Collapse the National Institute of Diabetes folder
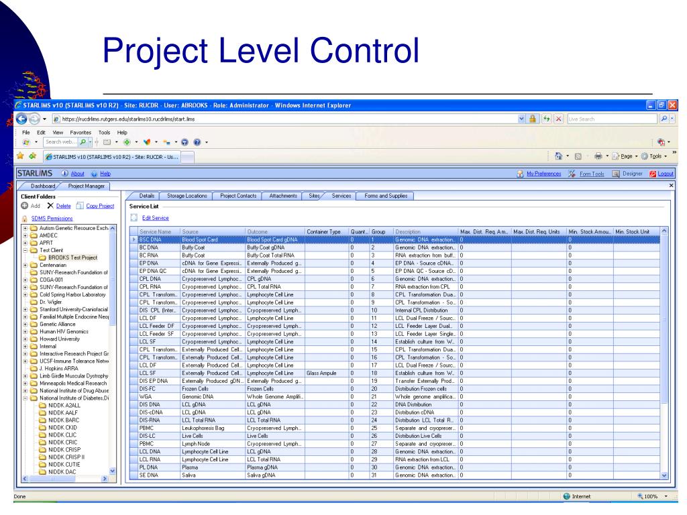687x515 pixels. [25, 398]
